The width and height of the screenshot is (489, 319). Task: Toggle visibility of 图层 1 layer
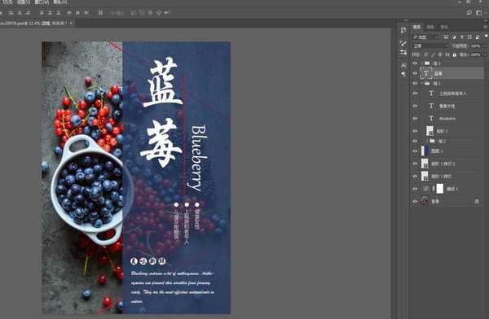point(415,151)
